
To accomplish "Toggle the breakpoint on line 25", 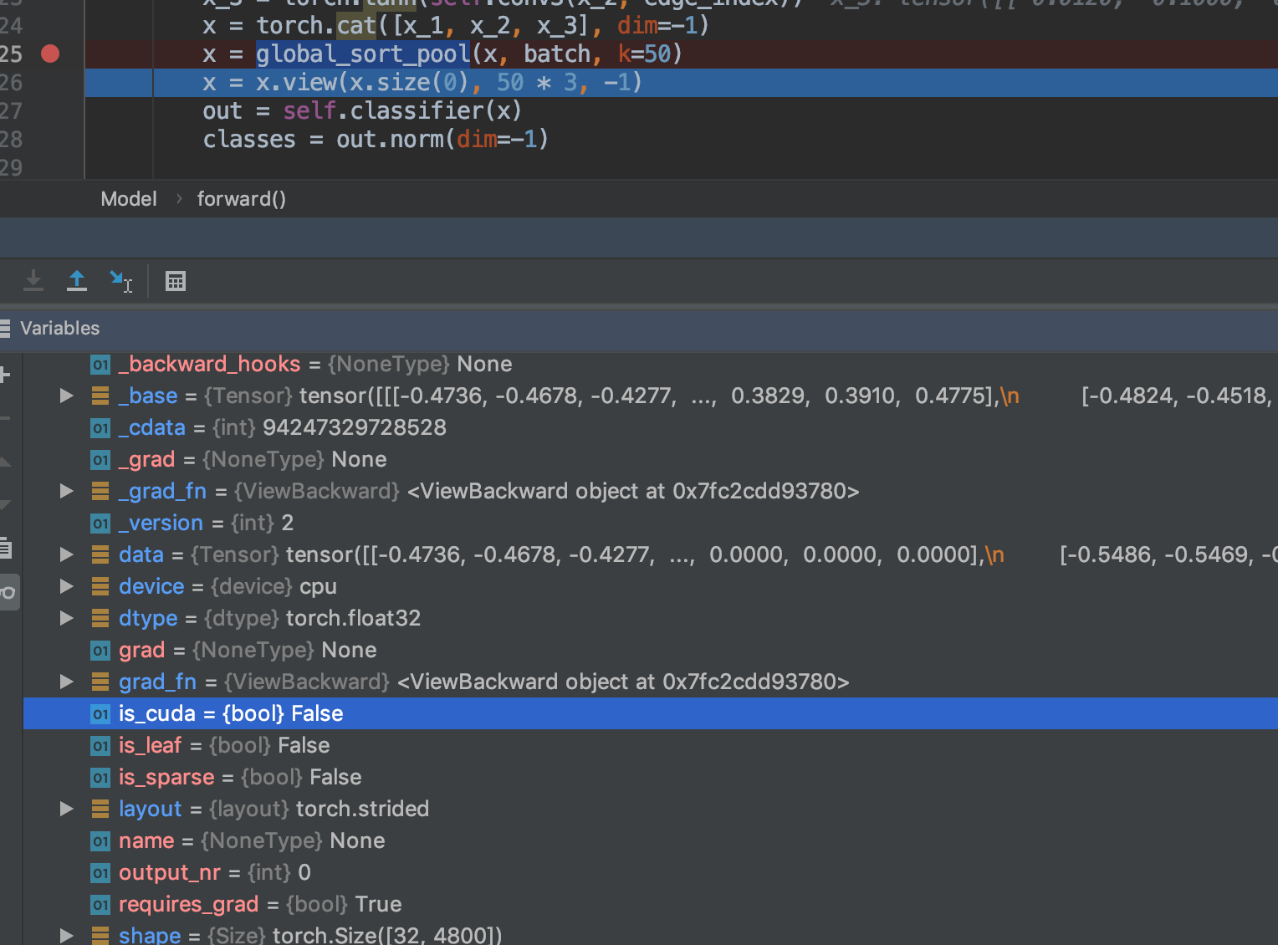I will pyautogui.click(x=49, y=54).
